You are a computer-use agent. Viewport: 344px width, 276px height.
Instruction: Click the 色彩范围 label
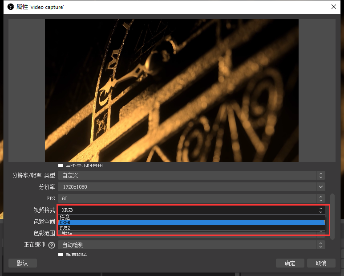click(44, 233)
